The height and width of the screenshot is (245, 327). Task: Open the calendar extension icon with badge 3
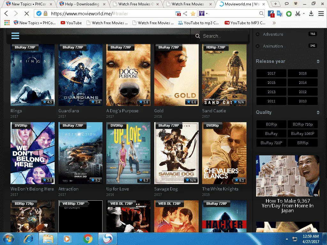point(178,14)
